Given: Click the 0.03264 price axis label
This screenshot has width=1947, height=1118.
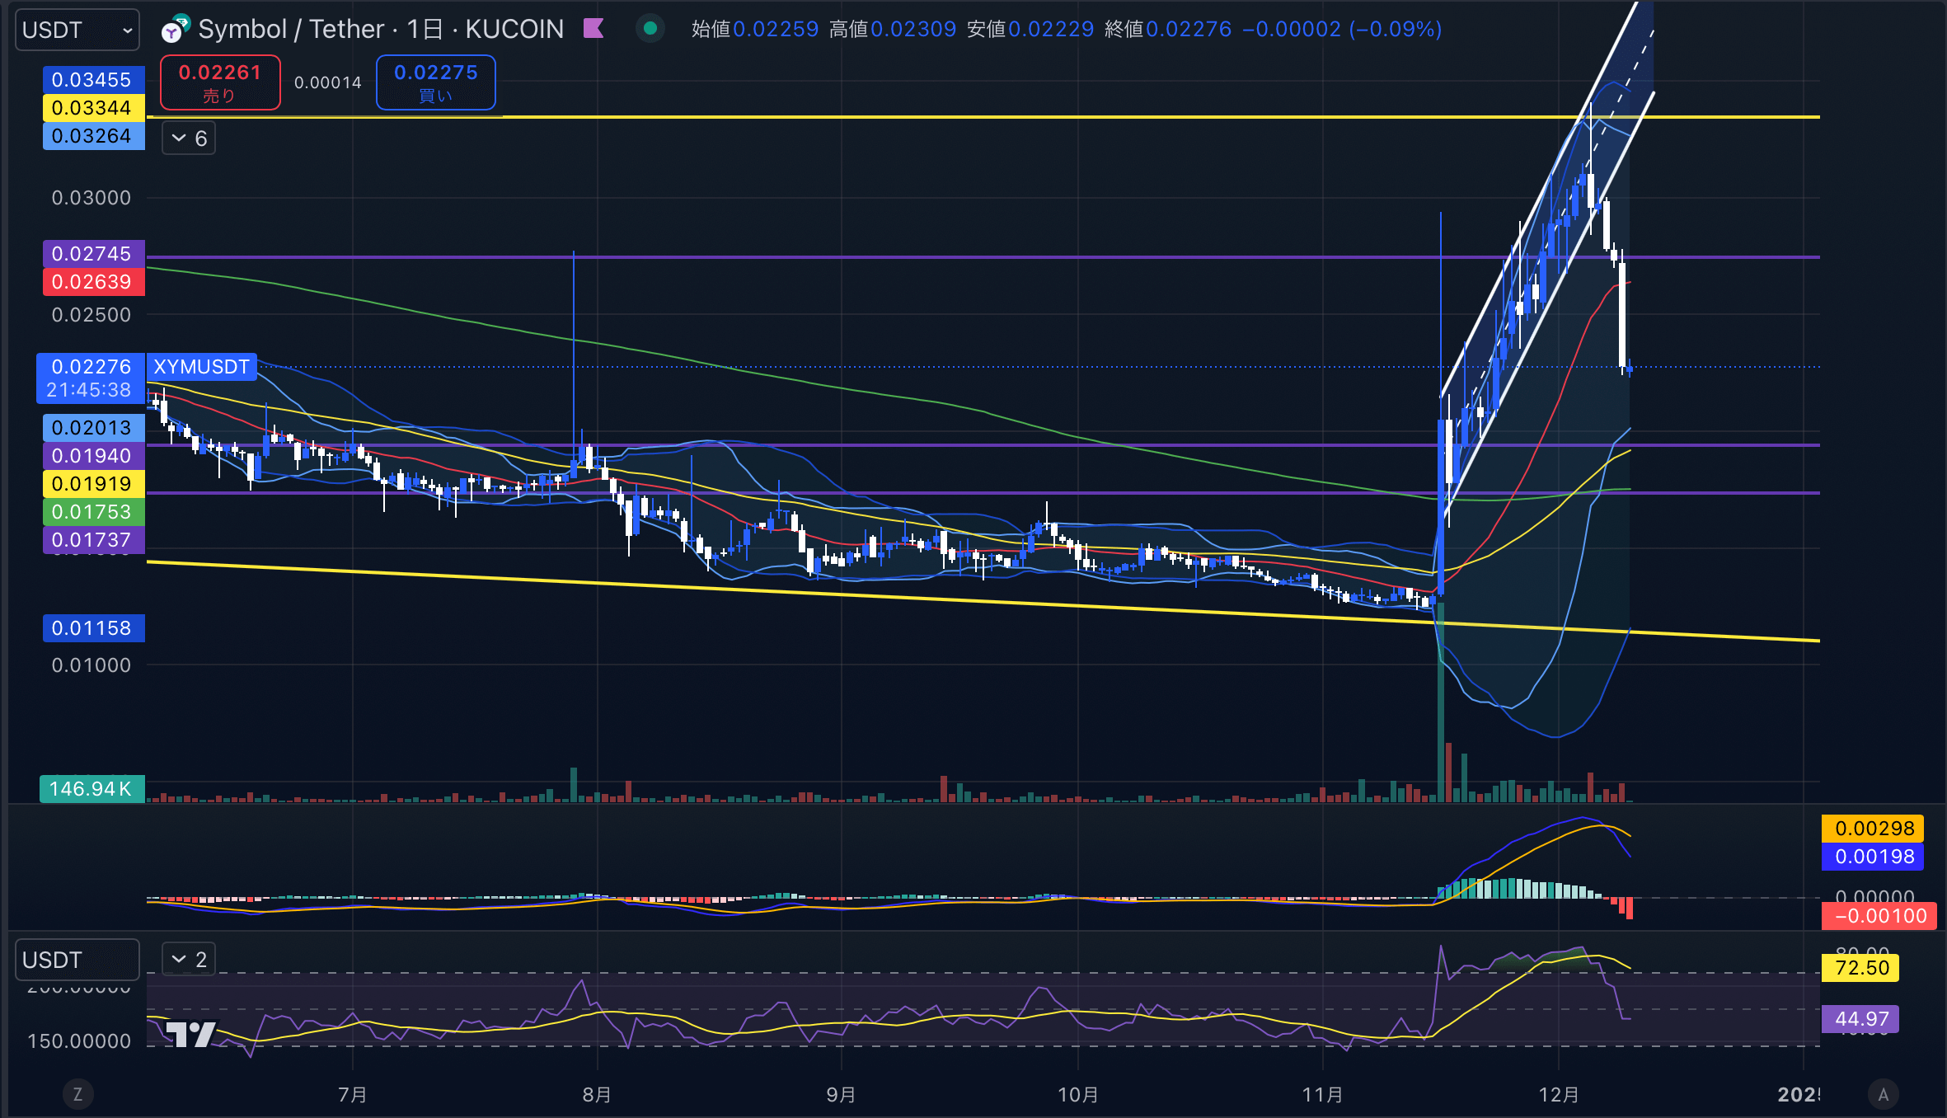Looking at the screenshot, I should tap(93, 136).
